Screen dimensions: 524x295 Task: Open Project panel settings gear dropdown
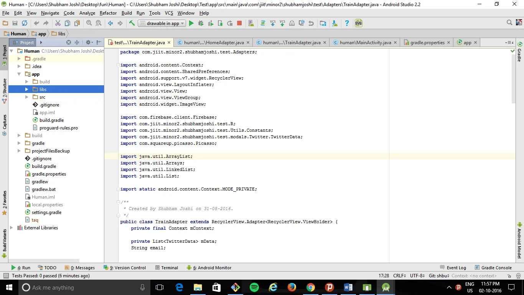[x=89, y=43]
